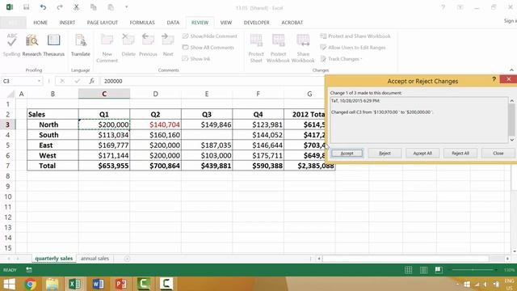Open the HOME ribbon tab

click(x=40, y=23)
